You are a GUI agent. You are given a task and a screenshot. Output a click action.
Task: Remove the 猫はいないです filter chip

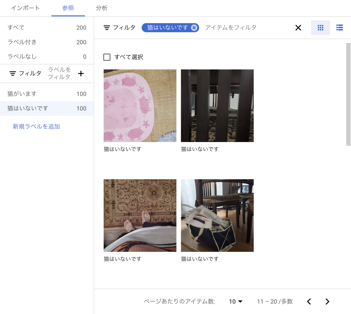(x=194, y=28)
